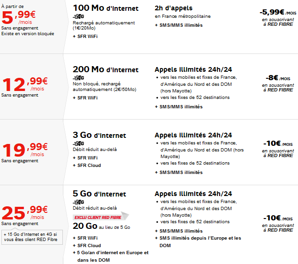
Task: Click the 200 Mo d'internet heading
Action: (x=106, y=70)
